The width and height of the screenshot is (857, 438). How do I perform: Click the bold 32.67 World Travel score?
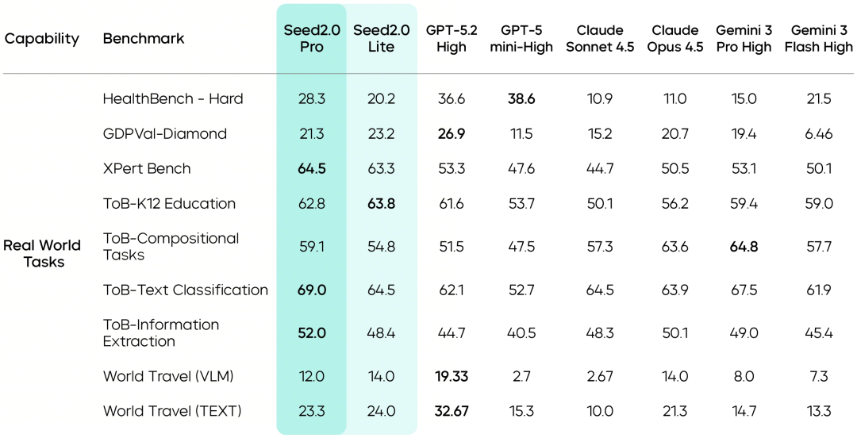point(452,411)
